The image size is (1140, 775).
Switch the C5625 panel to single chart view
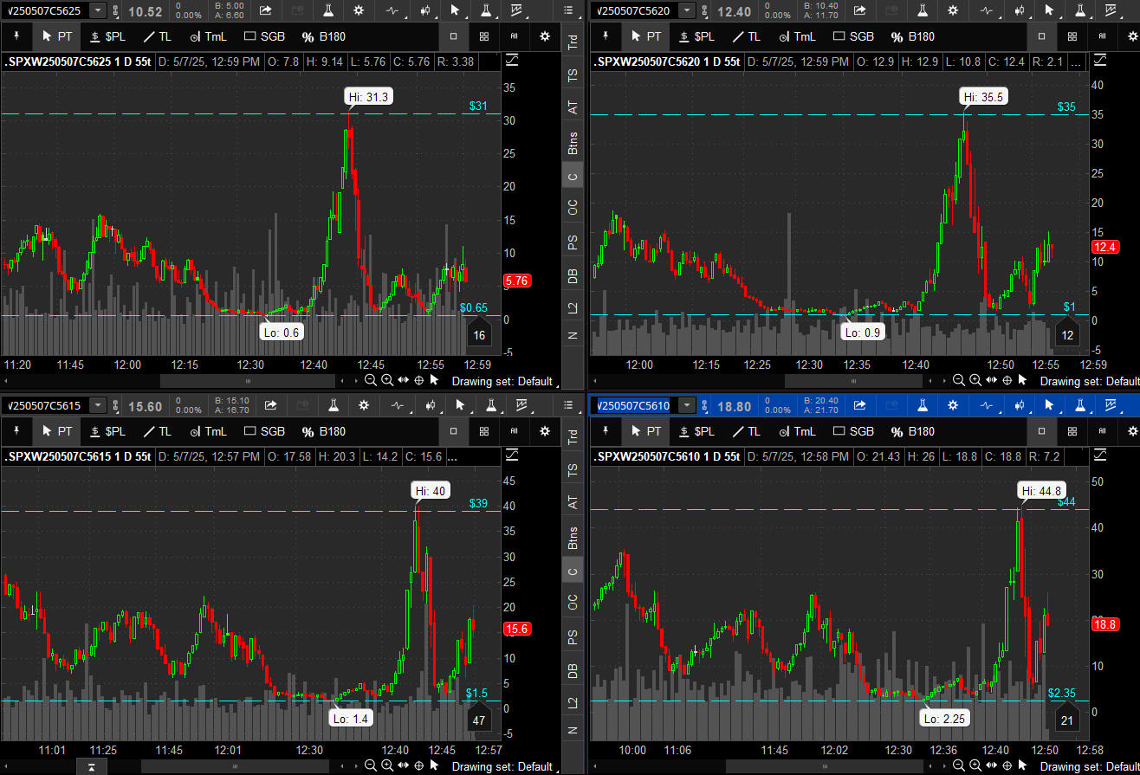[x=453, y=36]
